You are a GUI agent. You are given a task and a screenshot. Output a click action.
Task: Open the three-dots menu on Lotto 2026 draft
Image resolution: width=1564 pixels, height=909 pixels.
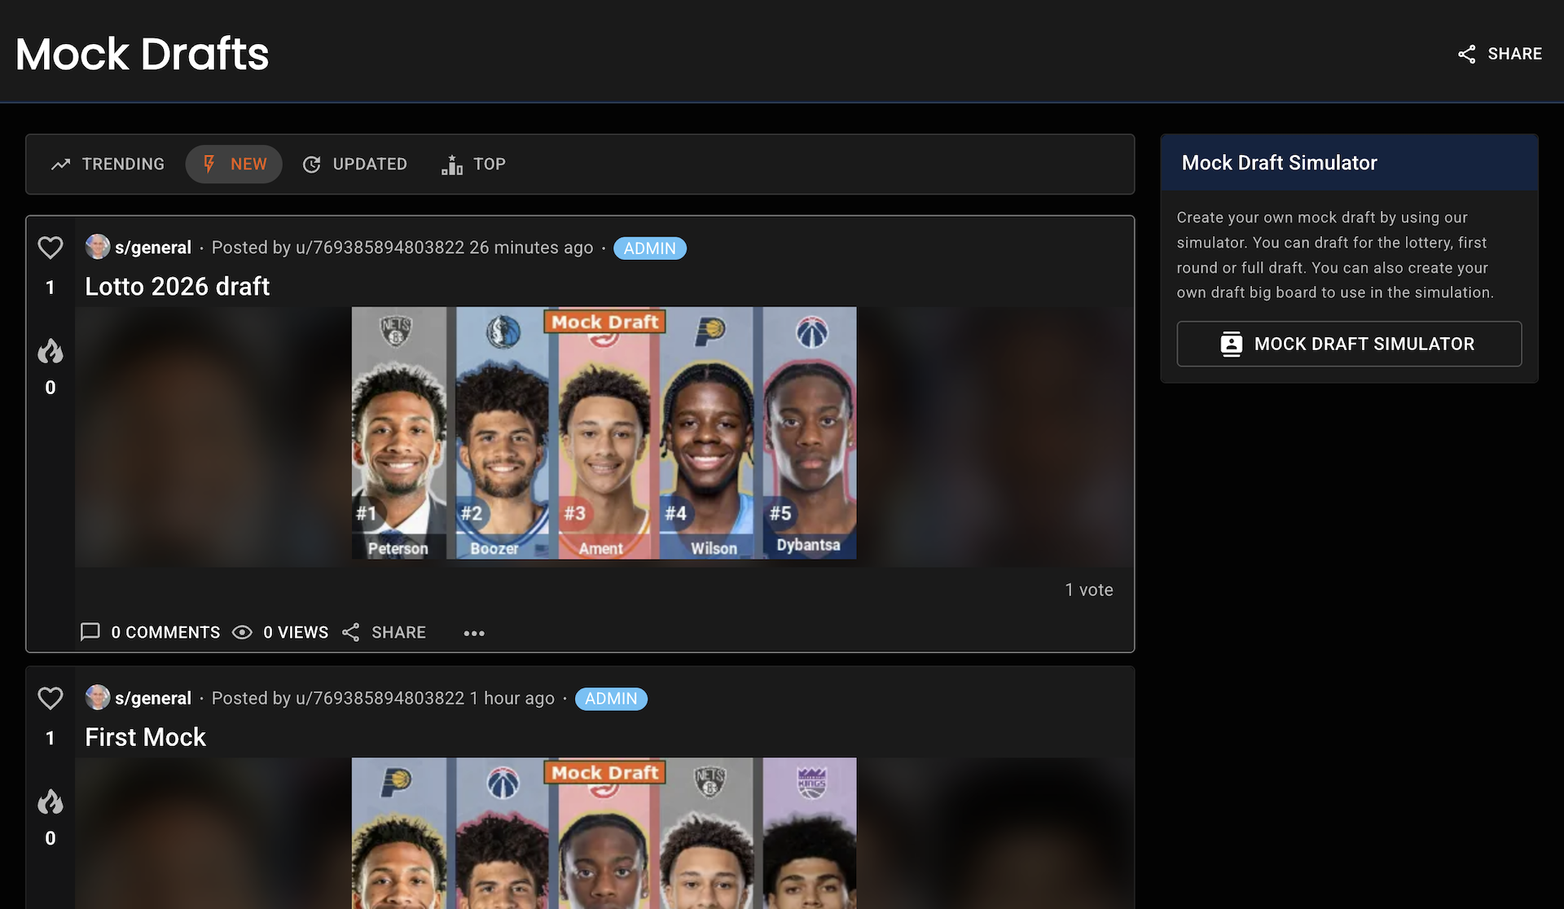[474, 633]
